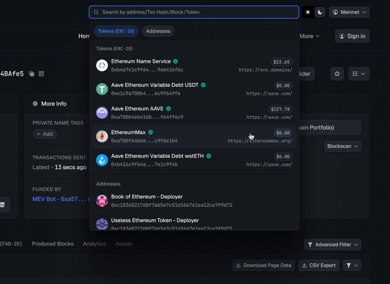This screenshot has height=284, width=390.
Task: Toggle the Tokens (ERC-20) filter chip
Action: click(x=116, y=31)
